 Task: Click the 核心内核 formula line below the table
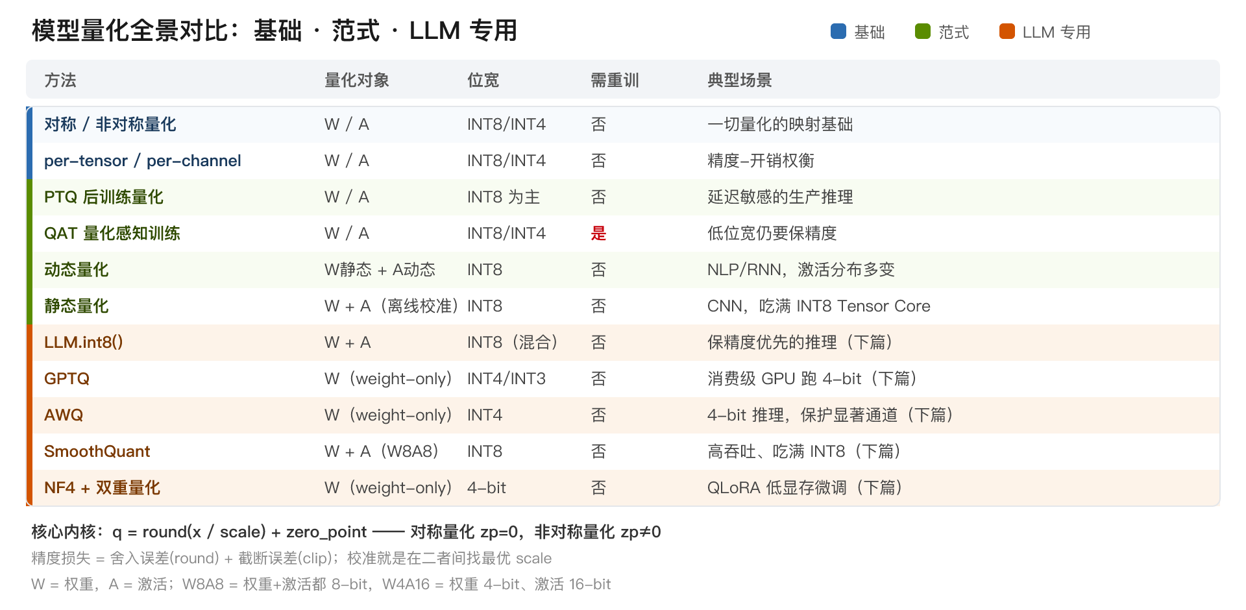[x=347, y=531]
